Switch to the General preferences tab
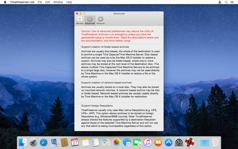Image resolution: width=238 pixels, height=149 pixels. [x=79, y=20]
